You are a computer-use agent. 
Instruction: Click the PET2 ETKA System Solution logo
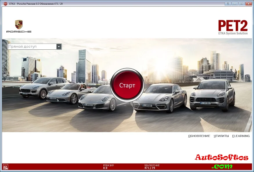pos(233,27)
